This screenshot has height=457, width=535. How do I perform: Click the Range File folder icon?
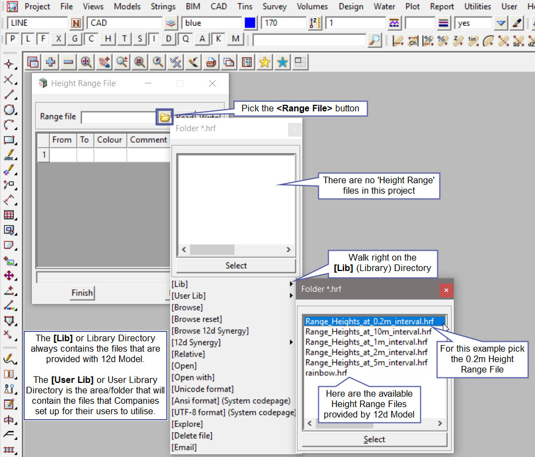pyautogui.click(x=165, y=117)
